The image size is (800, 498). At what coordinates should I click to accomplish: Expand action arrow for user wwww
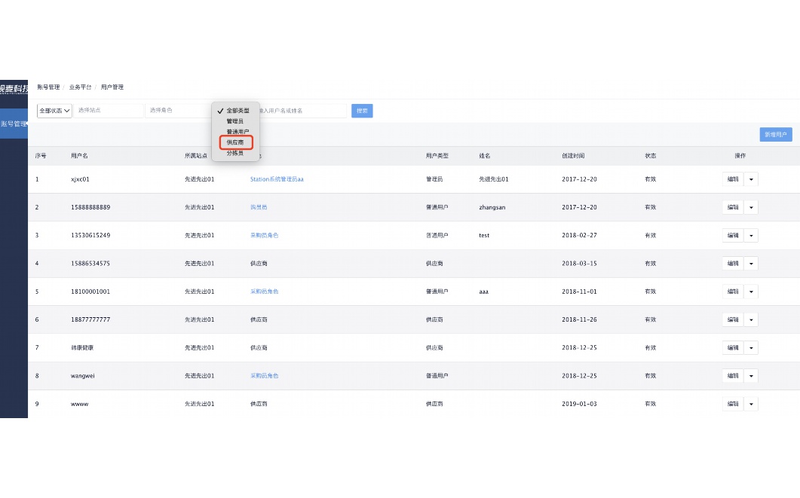coord(751,404)
